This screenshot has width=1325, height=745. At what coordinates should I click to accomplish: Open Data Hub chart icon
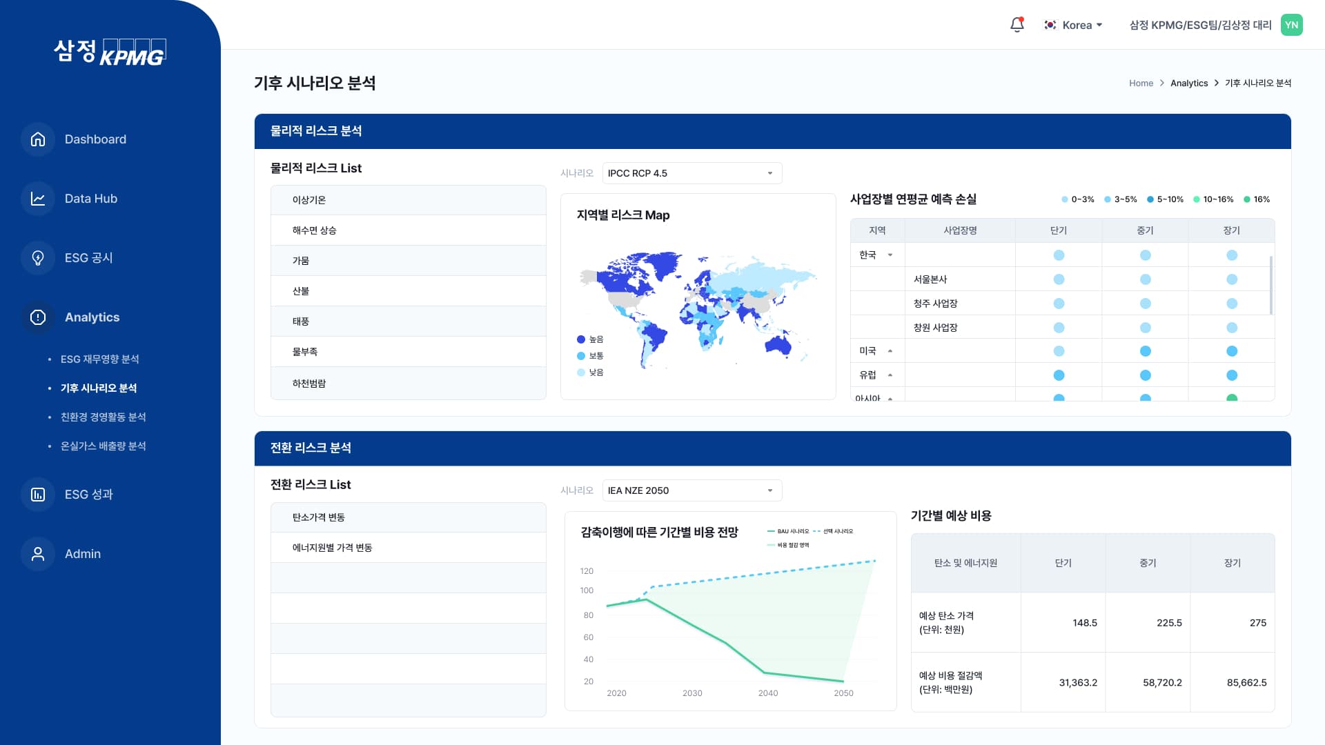click(x=38, y=199)
